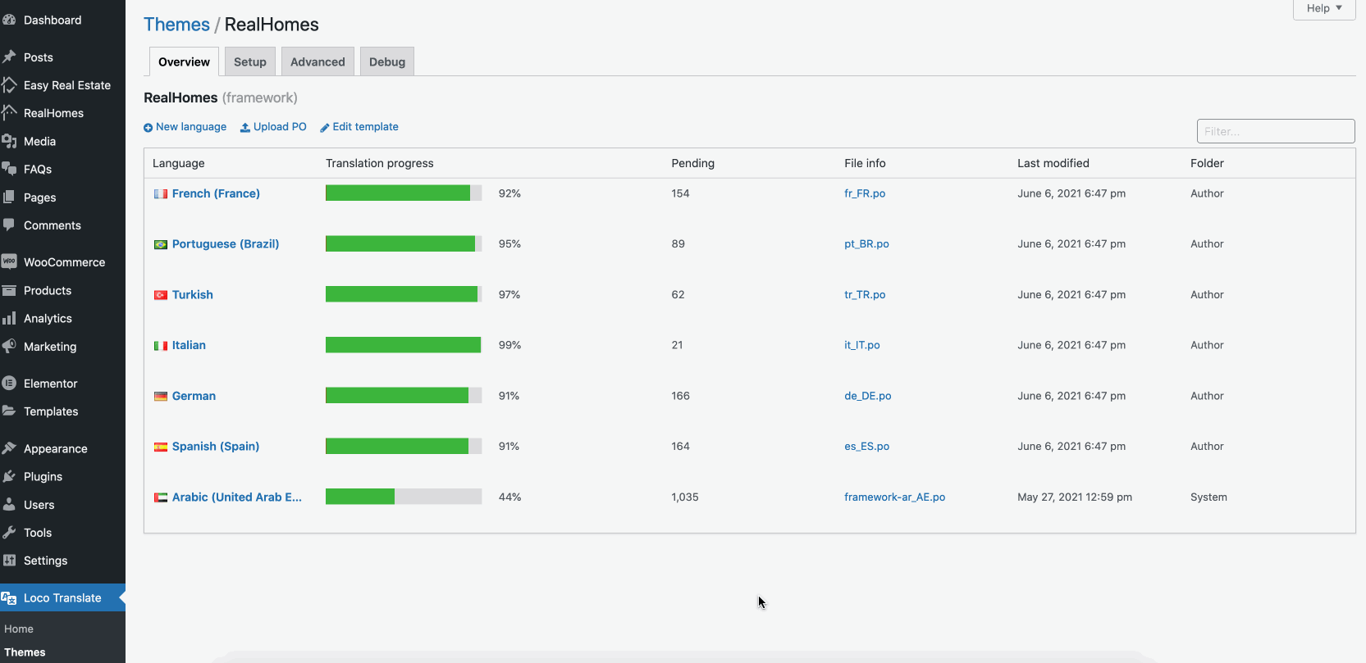Click the Elementor icon in sidebar
Screen dimensions: 1366x663
(9, 383)
